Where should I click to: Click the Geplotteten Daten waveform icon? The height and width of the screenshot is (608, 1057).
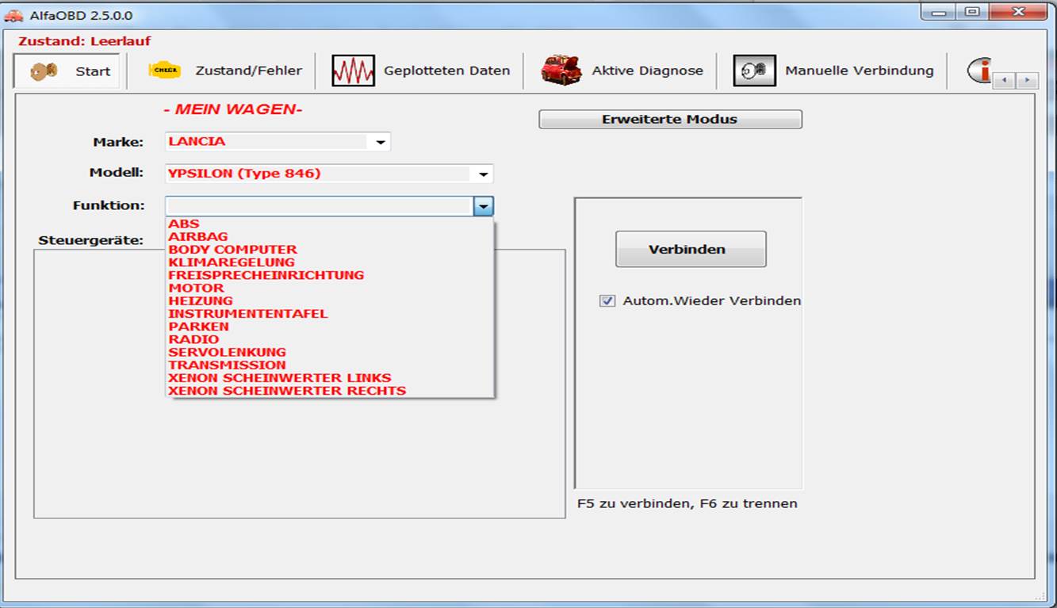353,71
